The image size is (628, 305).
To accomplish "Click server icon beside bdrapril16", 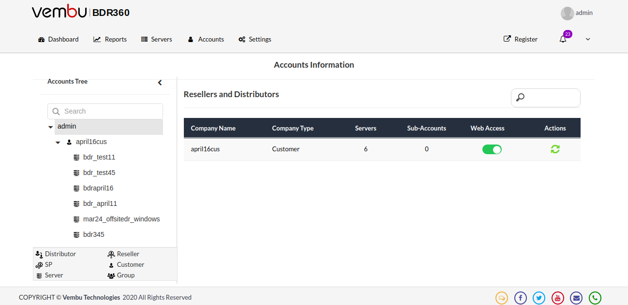I will 76,188.
